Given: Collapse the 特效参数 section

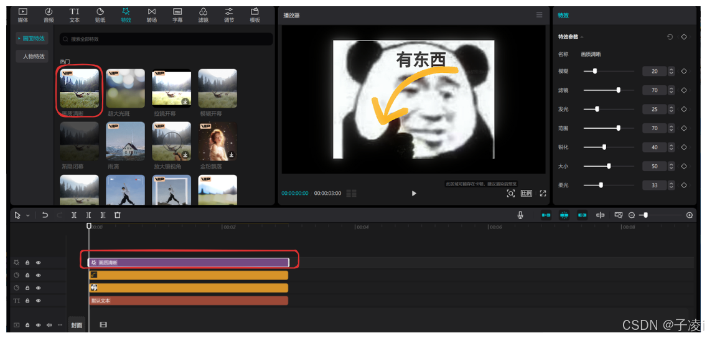Looking at the screenshot, I should pyautogui.click(x=582, y=37).
